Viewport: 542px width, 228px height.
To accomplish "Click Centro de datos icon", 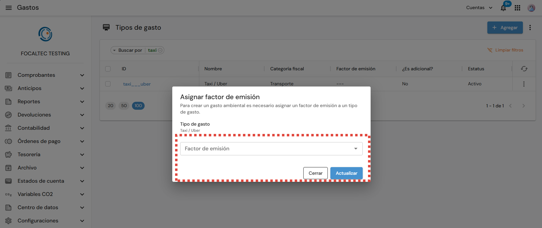I will 8,208.
